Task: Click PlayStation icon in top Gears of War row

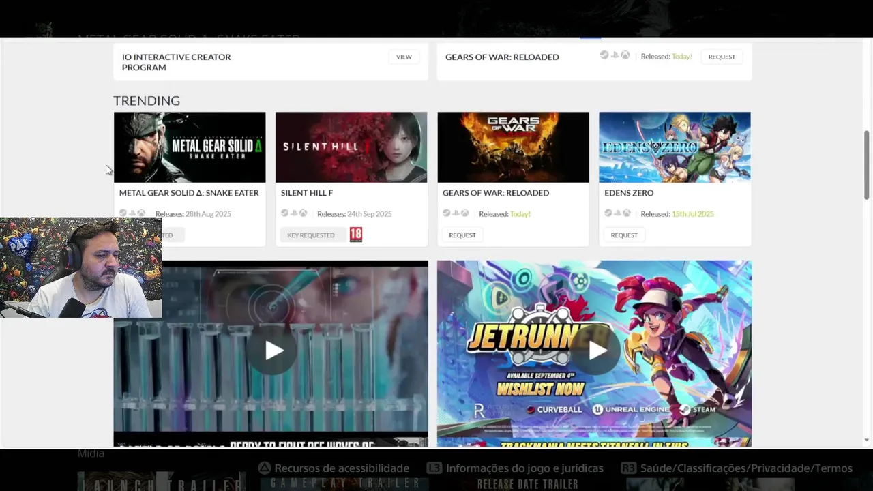Action: coord(615,55)
